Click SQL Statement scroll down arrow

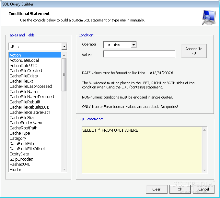tap(204, 170)
